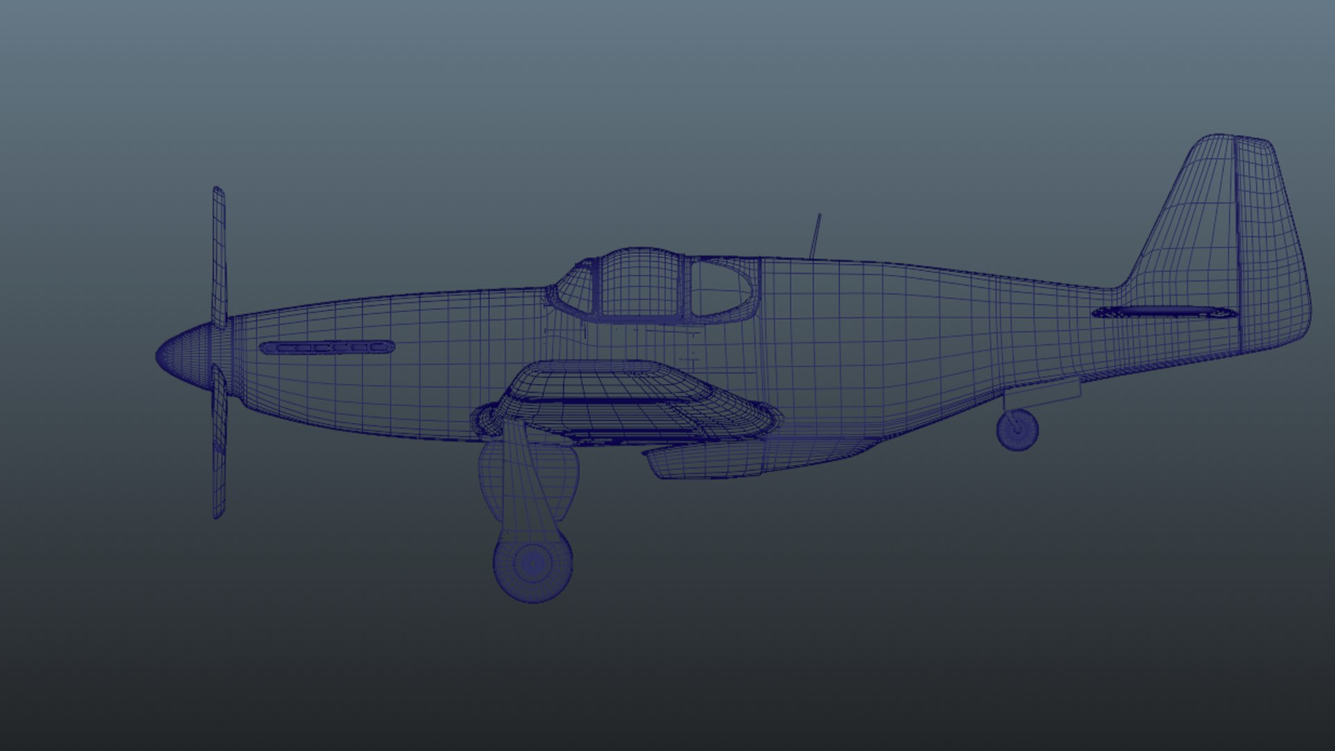Viewport: 1335px width, 751px height.
Task: Select the main landing gear wheel
Action: point(533,563)
